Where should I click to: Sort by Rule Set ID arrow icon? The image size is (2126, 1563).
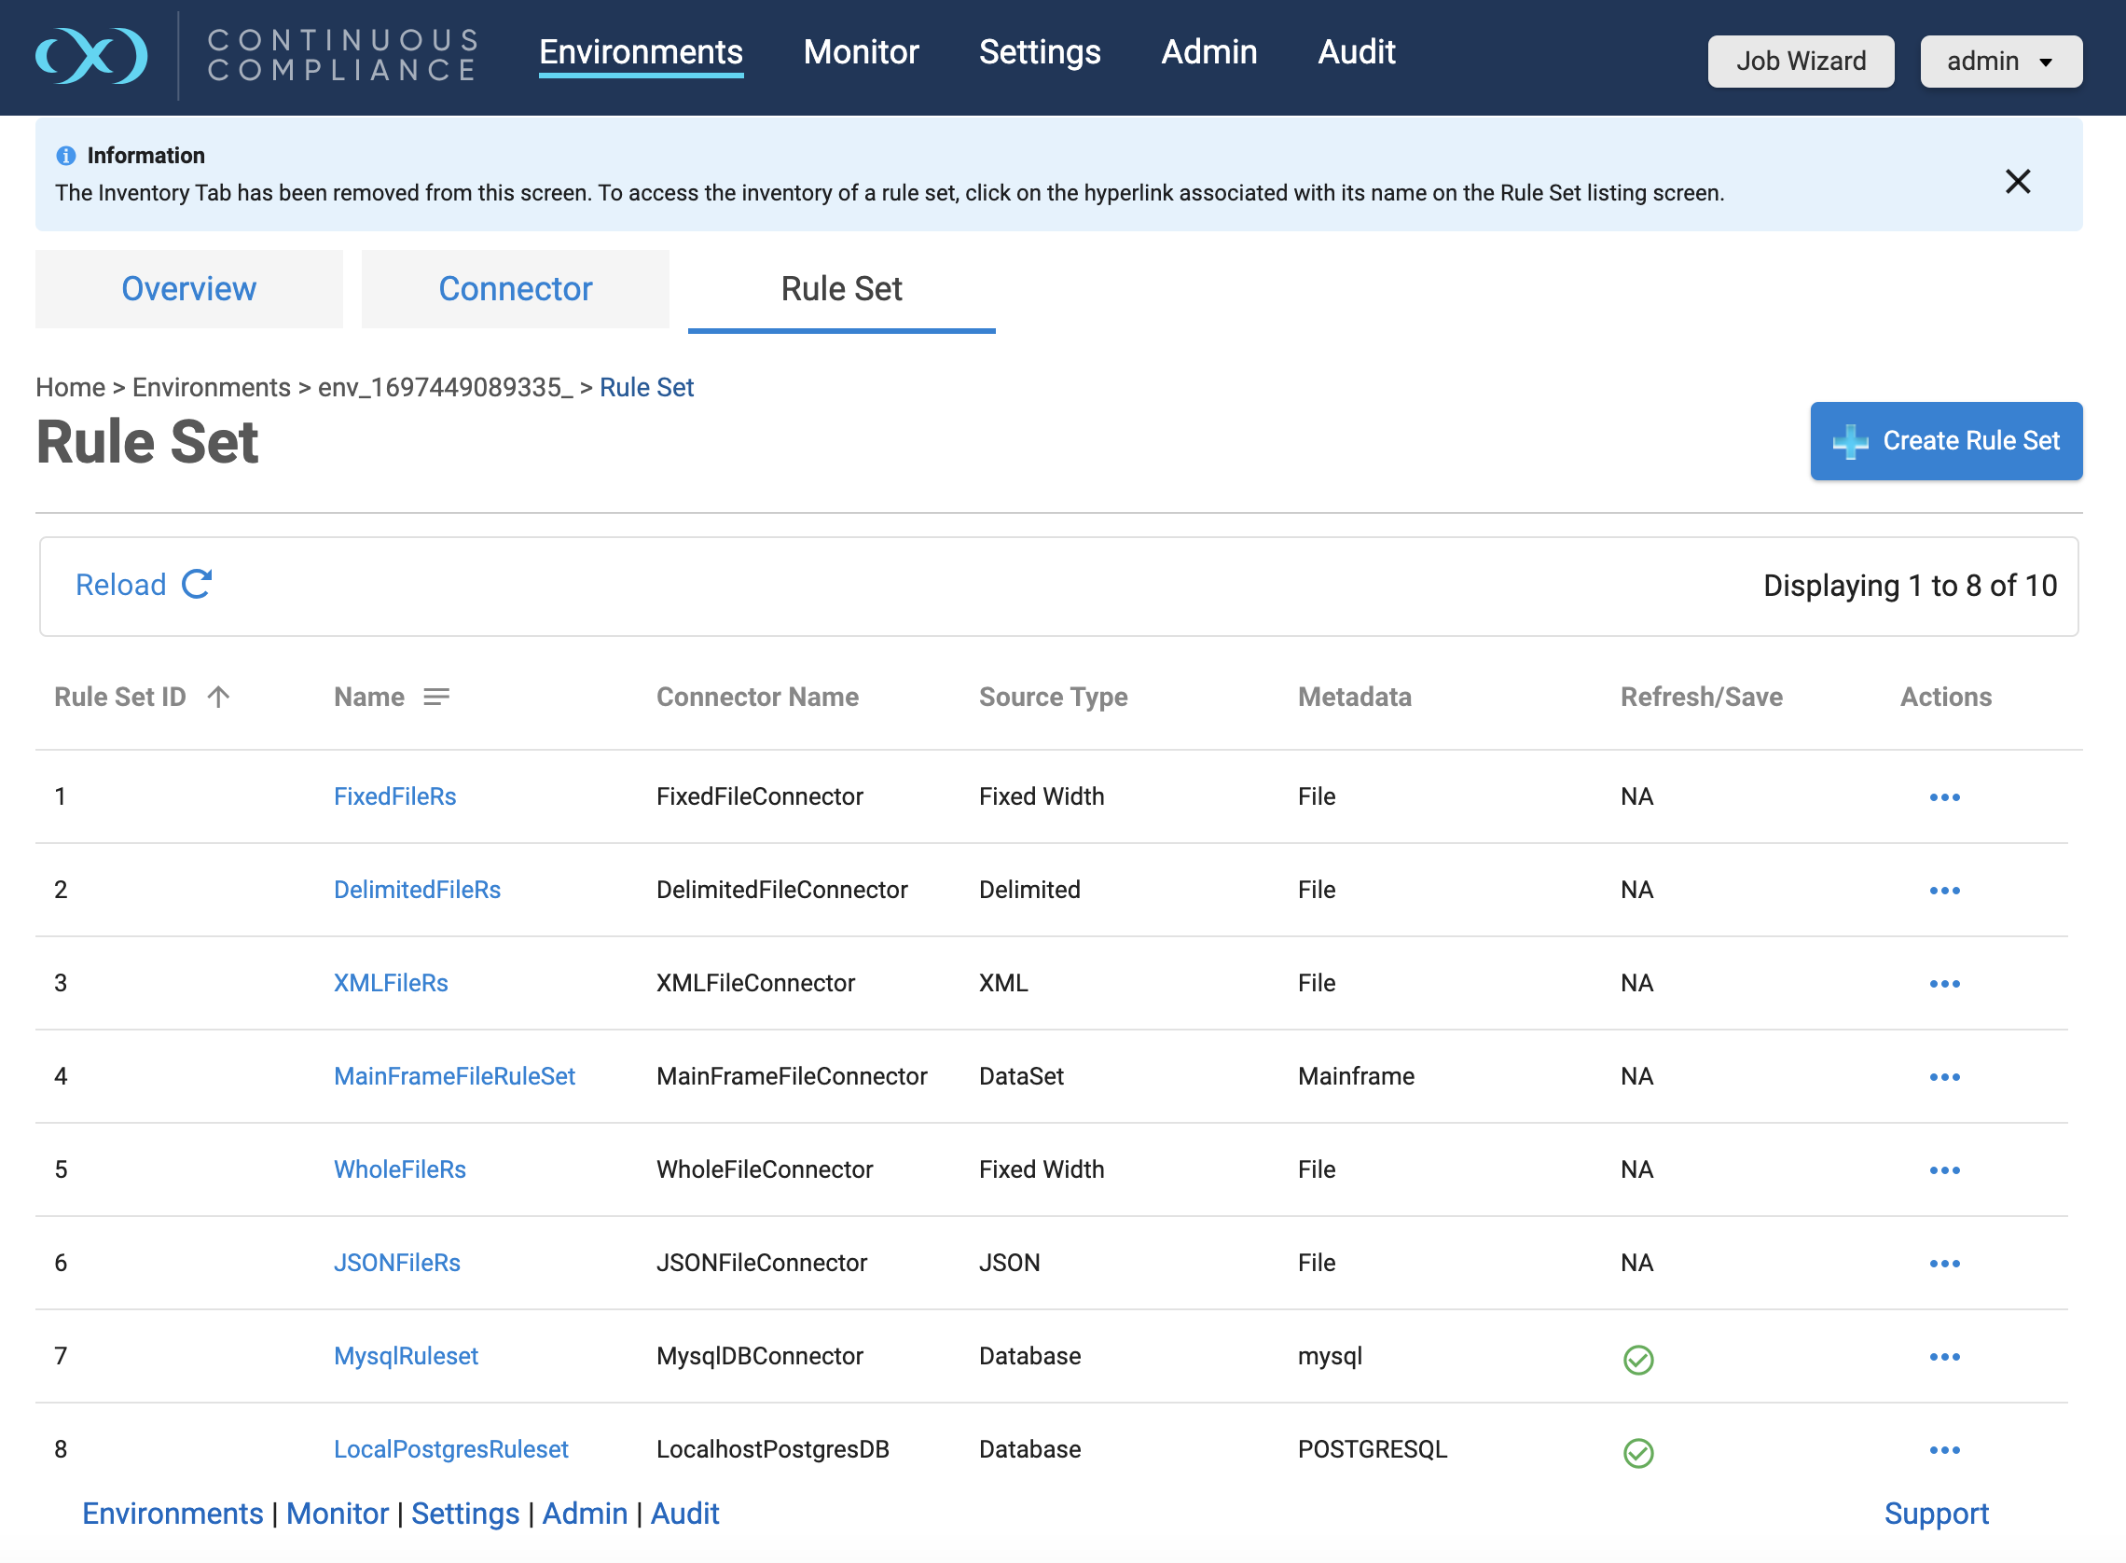click(x=218, y=698)
